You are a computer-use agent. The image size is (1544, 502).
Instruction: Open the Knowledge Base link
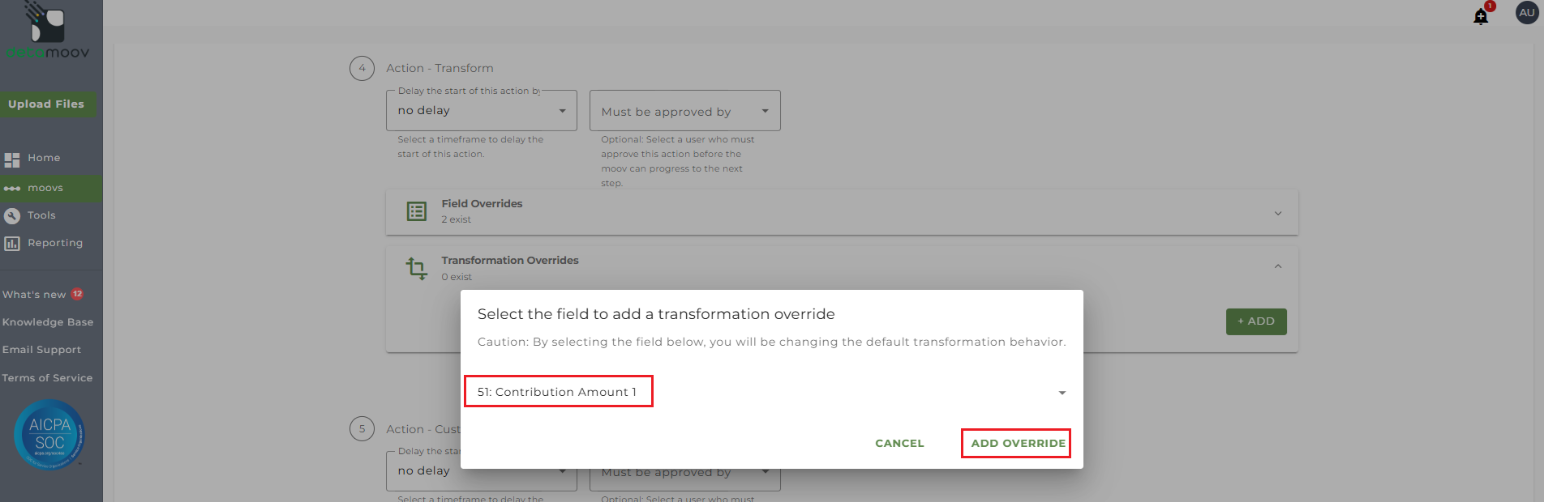click(48, 322)
